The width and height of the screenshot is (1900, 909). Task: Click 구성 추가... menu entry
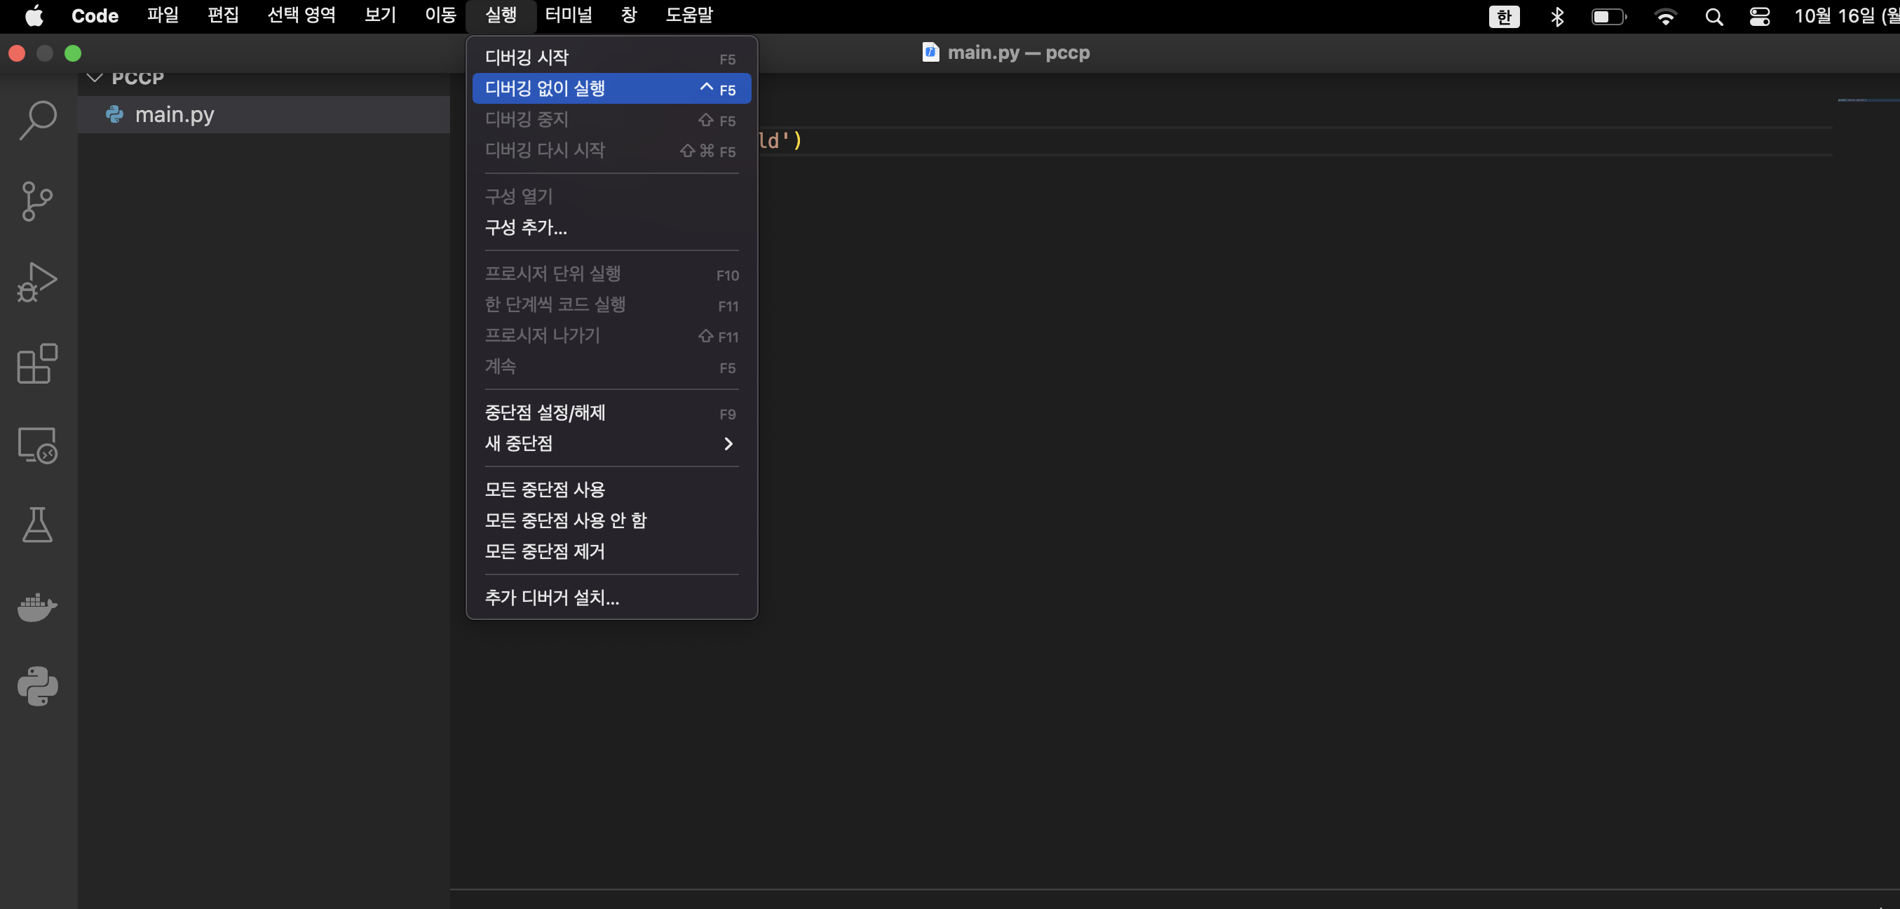[x=526, y=227]
